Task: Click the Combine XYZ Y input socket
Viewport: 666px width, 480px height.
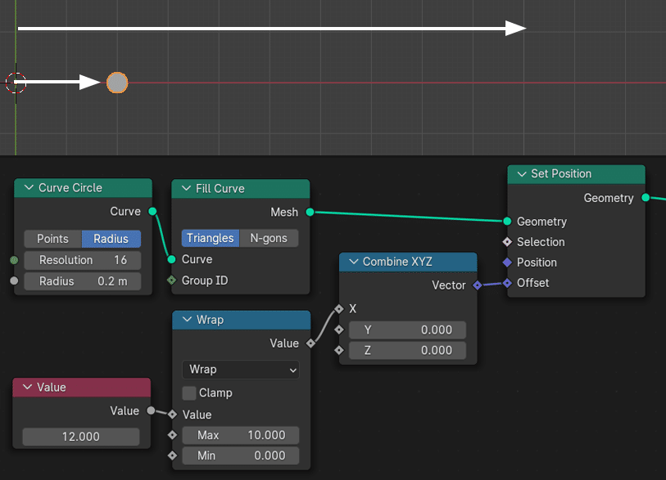Action: click(x=339, y=329)
